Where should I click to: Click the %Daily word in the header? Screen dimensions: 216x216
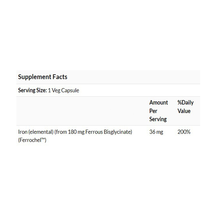[x=185, y=103]
